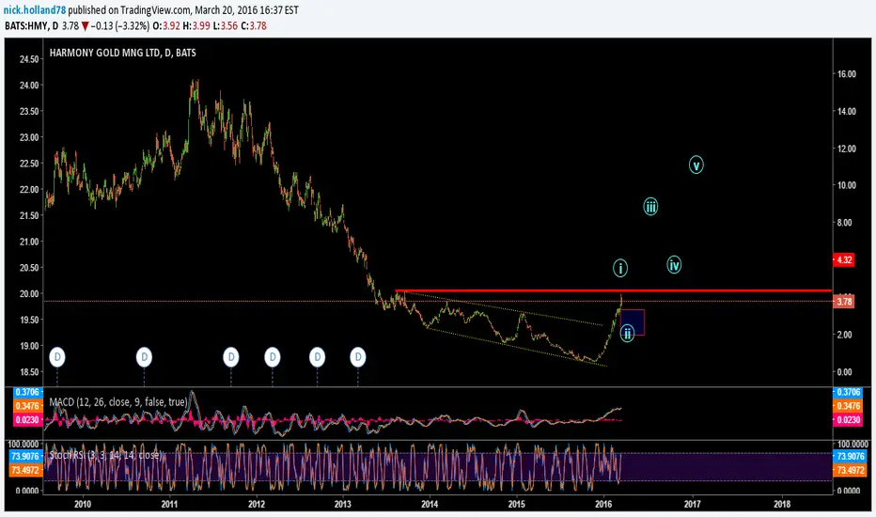Viewport: 876px width, 517px height.
Task: Select the 3.78 current price label
Action: coord(844,302)
